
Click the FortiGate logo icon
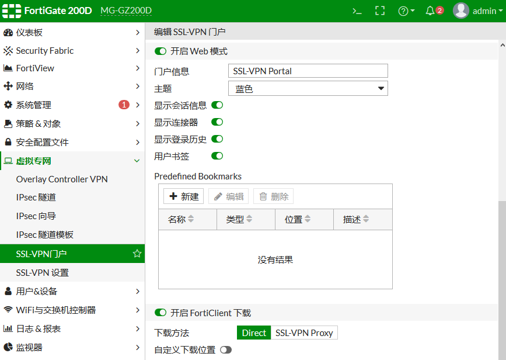pyautogui.click(x=12, y=11)
